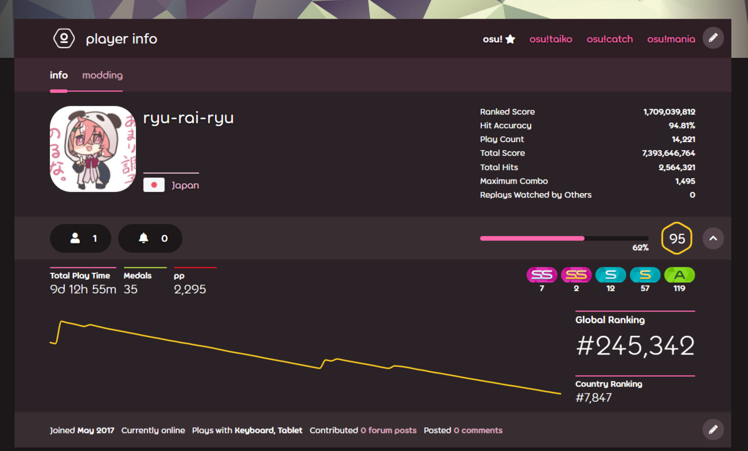The width and height of the screenshot is (748, 451).
Task: Click the favourite star beside osu! mode
Action: pyautogui.click(x=511, y=39)
